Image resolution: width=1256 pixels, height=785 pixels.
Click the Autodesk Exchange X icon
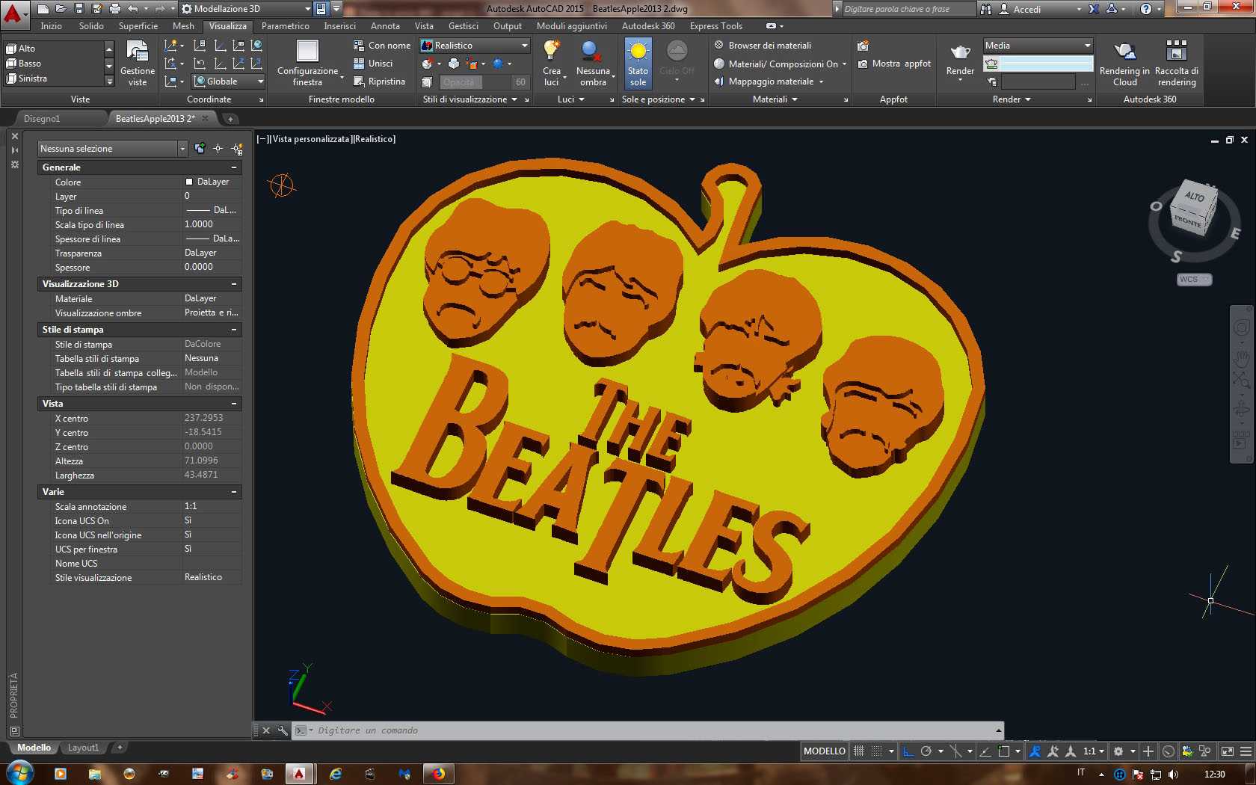tap(1094, 9)
